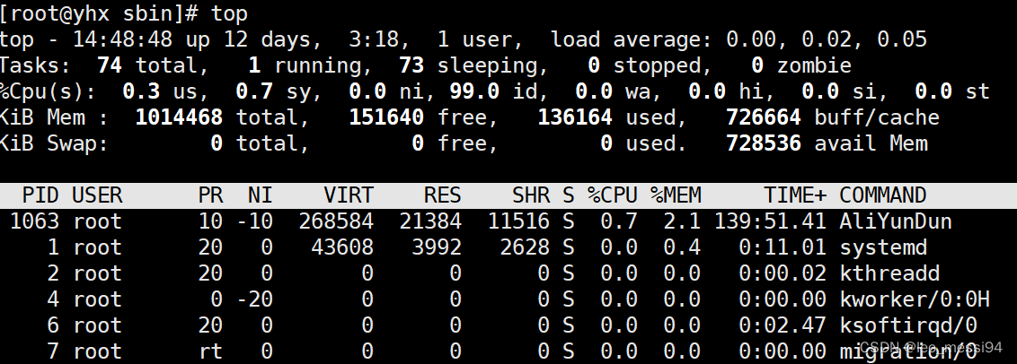Click the AliYunDun process name
This screenshot has height=364, width=1017.
[x=896, y=221]
